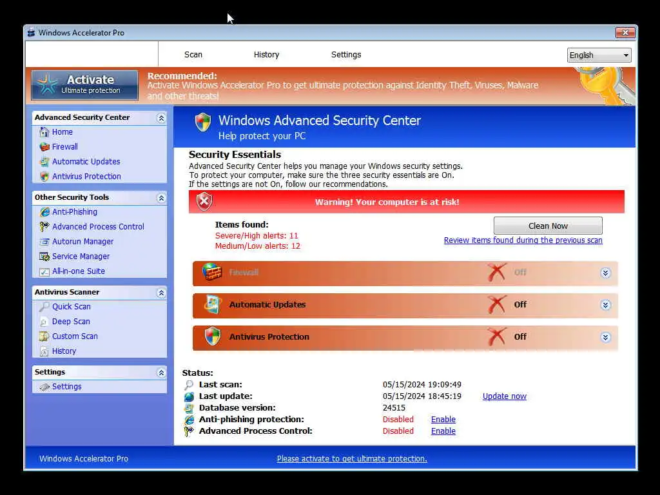Image resolution: width=660 pixels, height=495 pixels.
Task: Click the Advanced Process Control sidebar icon
Action: pyautogui.click(x=44, y=227)
